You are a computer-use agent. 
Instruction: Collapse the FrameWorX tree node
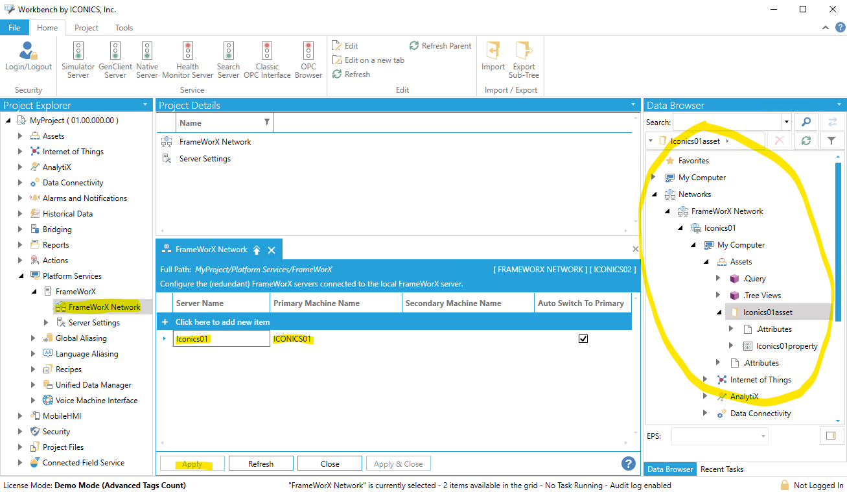click(34, 292)
